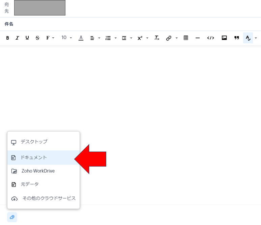Clear text formatting
The width and height of the screenshot is (261, 225).
coord(157,38)
